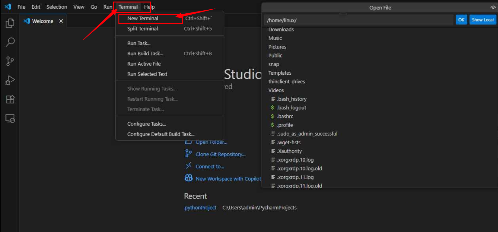
Task: Open the File menu
Action: pyautogui.click(x=21, y=7)
